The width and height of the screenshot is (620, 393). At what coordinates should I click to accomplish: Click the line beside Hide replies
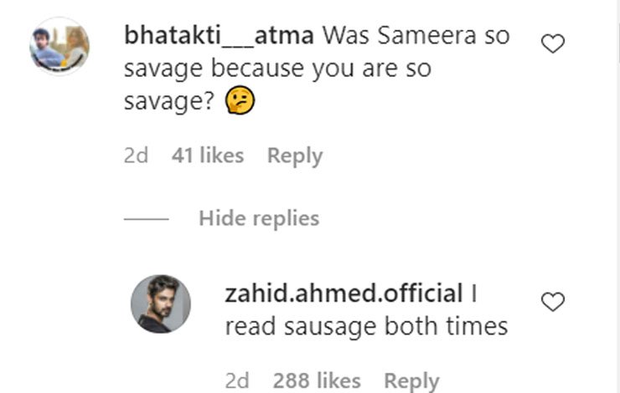click(x=147, y=219)
